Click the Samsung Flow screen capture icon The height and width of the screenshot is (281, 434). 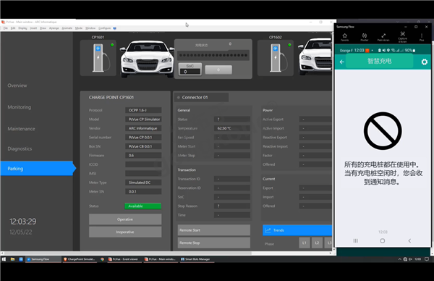point(402,37)
